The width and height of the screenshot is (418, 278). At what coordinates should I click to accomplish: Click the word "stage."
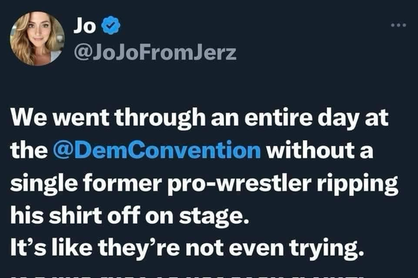[214, 215]
